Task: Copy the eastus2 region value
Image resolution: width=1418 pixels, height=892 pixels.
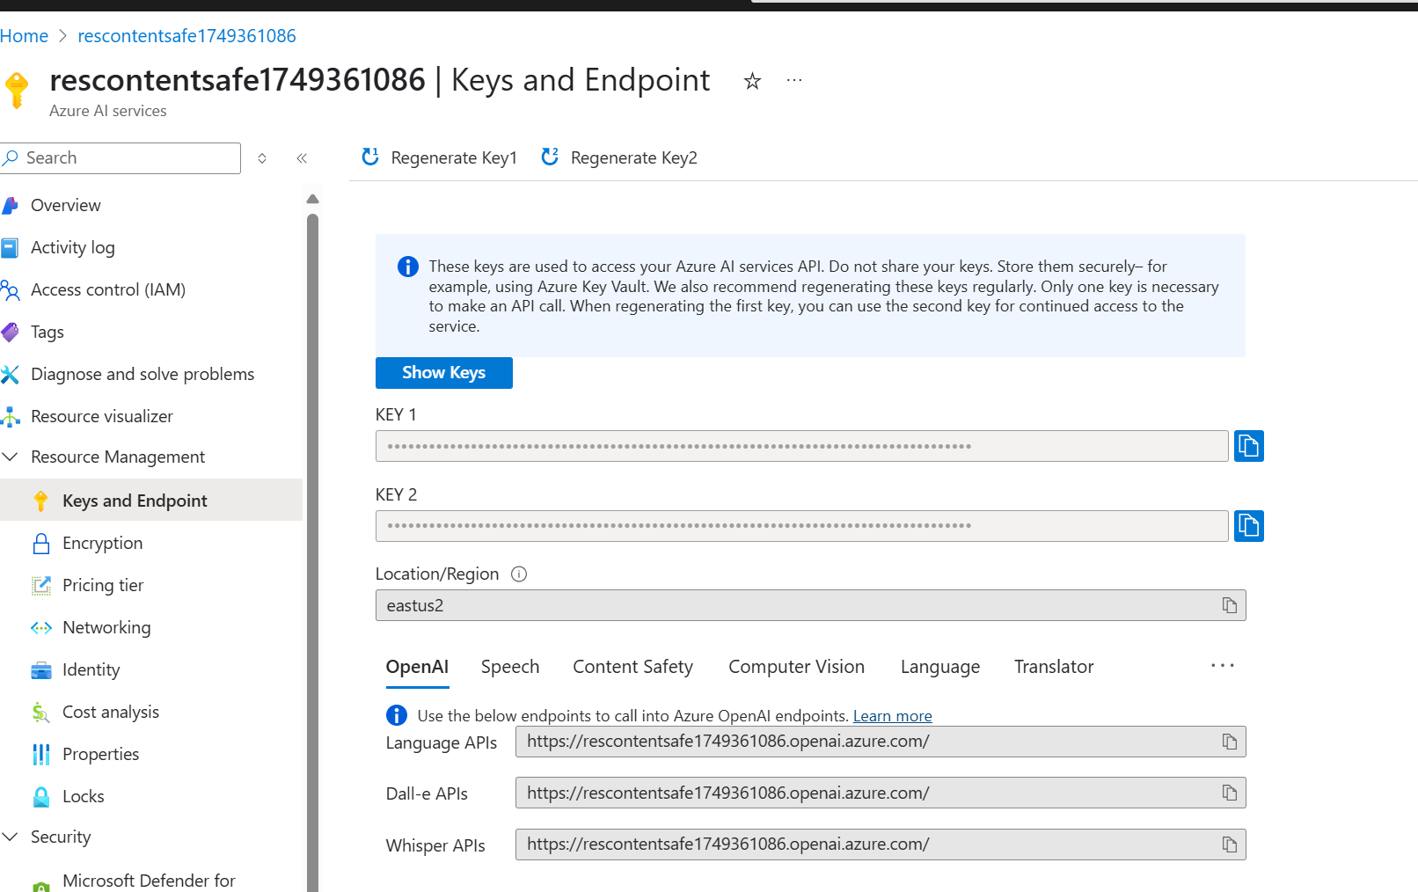Action: (x=1229, y=605)
